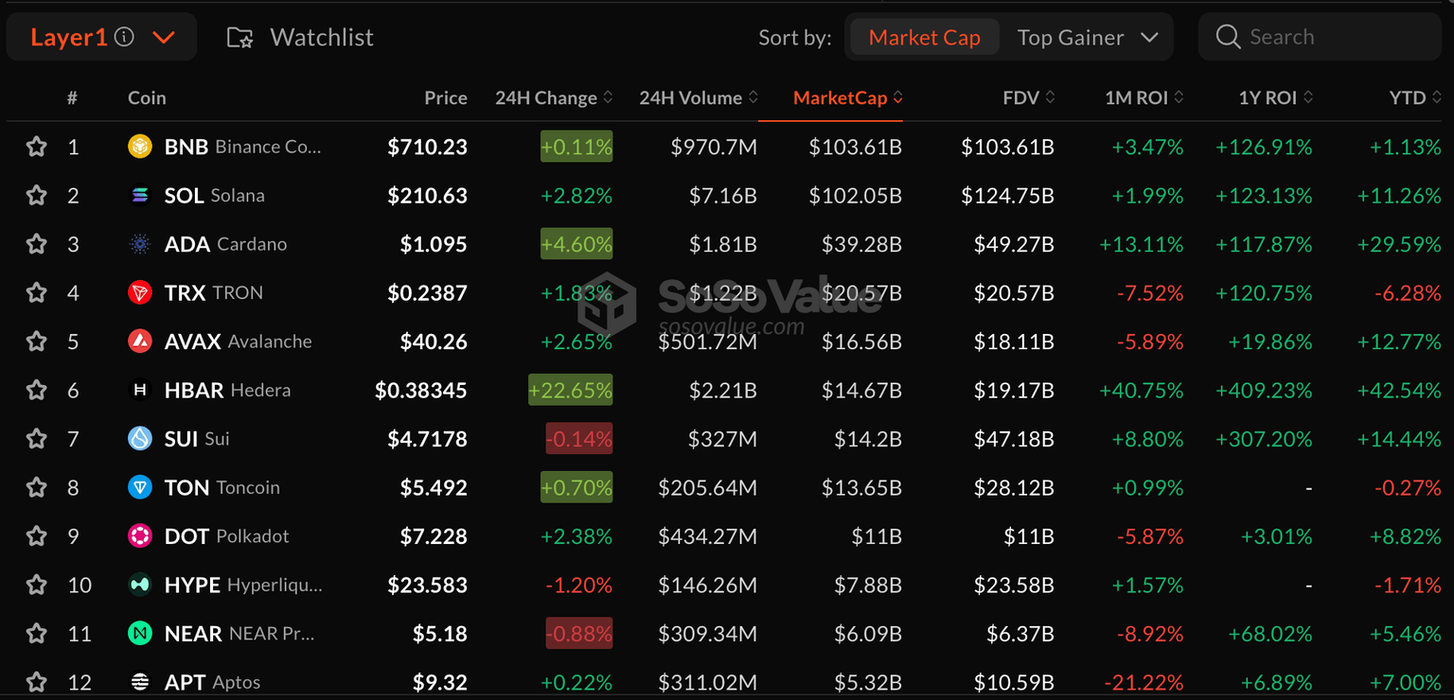The width and height of the screenshot is (1454, 700).
Task: Click the Toncoin coin logo
Action: click(x=140, y=487)
